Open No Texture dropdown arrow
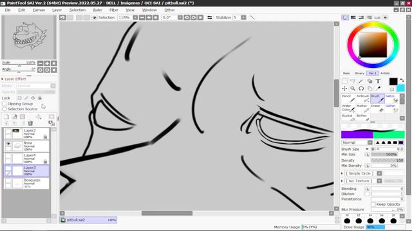Image resolution: width=412 pixels, height=231 pixels. click(379, 181)
